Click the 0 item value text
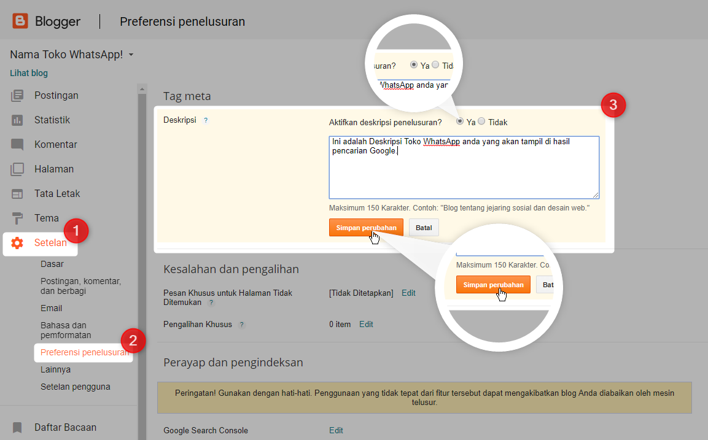Image resolution: width=708 pixels, height=440 pixels. [x=340, y=325]
